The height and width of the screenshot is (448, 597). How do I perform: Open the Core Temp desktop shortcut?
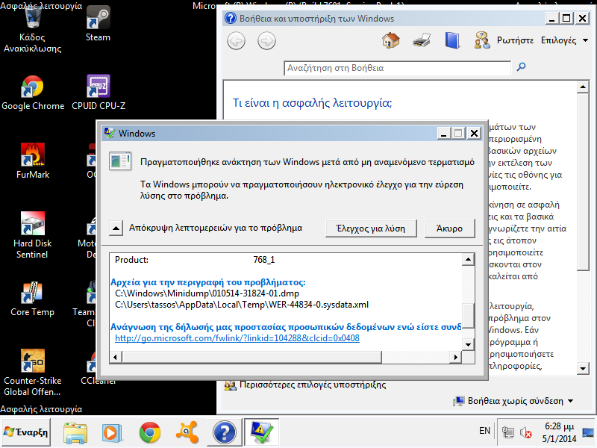click(x=32, y=299)
